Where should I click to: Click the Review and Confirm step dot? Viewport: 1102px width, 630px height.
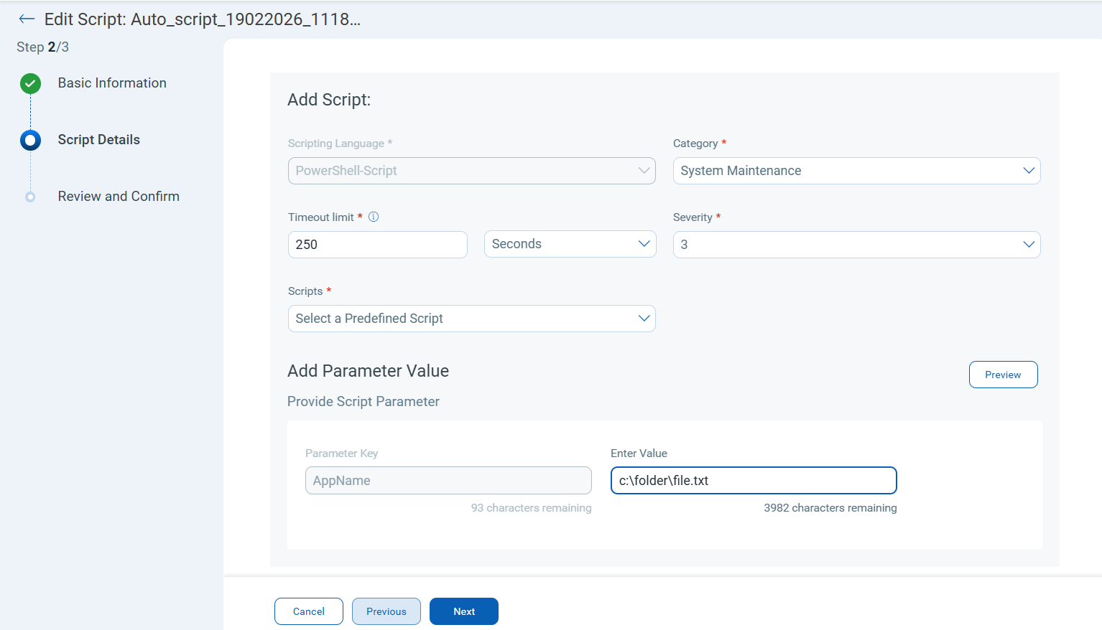click(30, 197)
